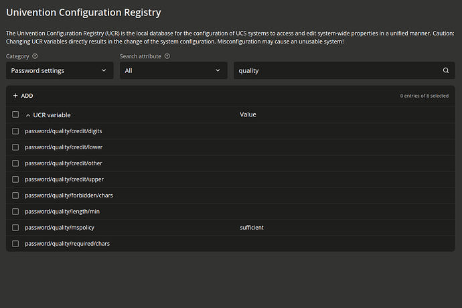The image size is (462, 308).
Task: Open the password/quality/mspolicy variable
Action: (60, 228)
